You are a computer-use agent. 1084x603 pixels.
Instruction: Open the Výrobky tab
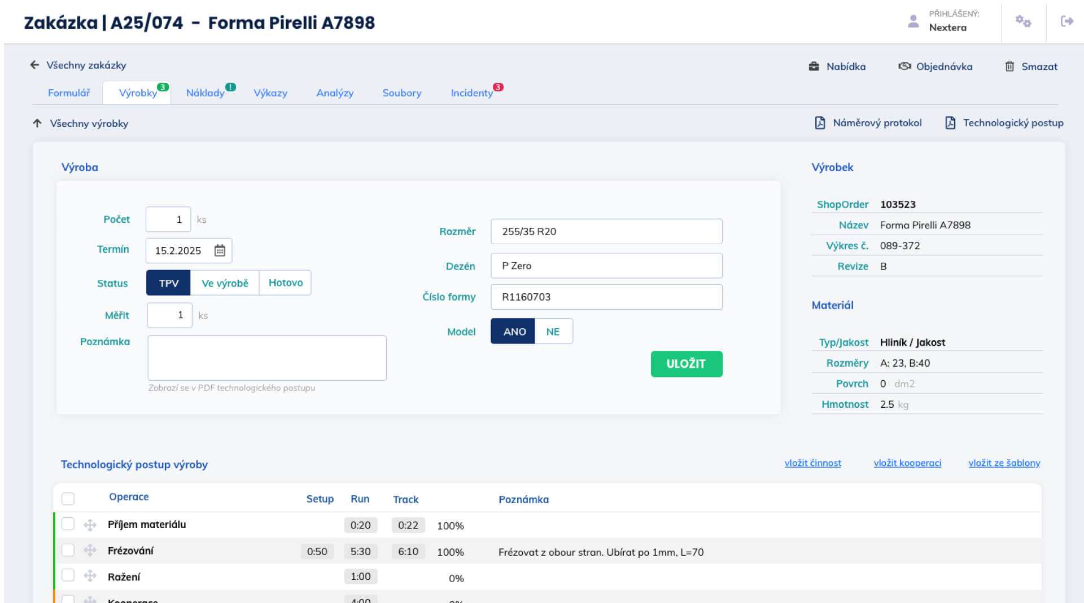[138, 93]
